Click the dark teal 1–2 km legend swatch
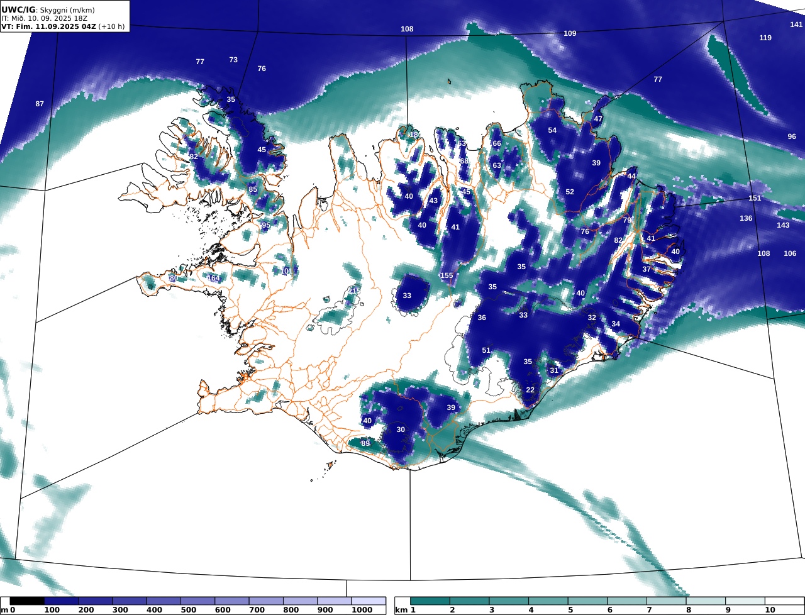Image resolution: width=805 pixels, height=615 pixels. tap(430, 601)
